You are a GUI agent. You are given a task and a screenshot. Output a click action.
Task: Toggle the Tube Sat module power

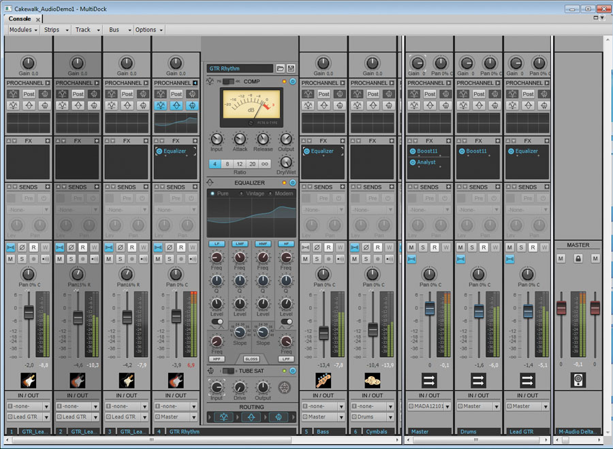[293, 370]
